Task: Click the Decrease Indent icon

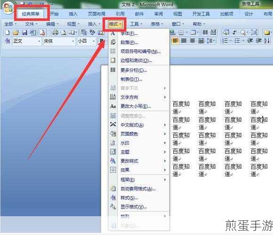Action: point(250,41)
